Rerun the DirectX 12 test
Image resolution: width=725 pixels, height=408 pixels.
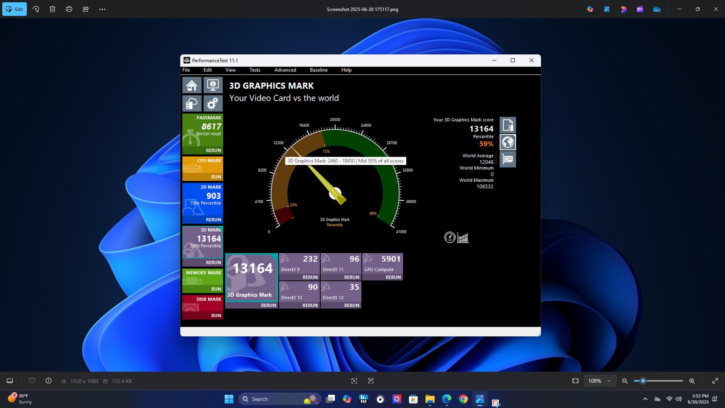(352, 305)
